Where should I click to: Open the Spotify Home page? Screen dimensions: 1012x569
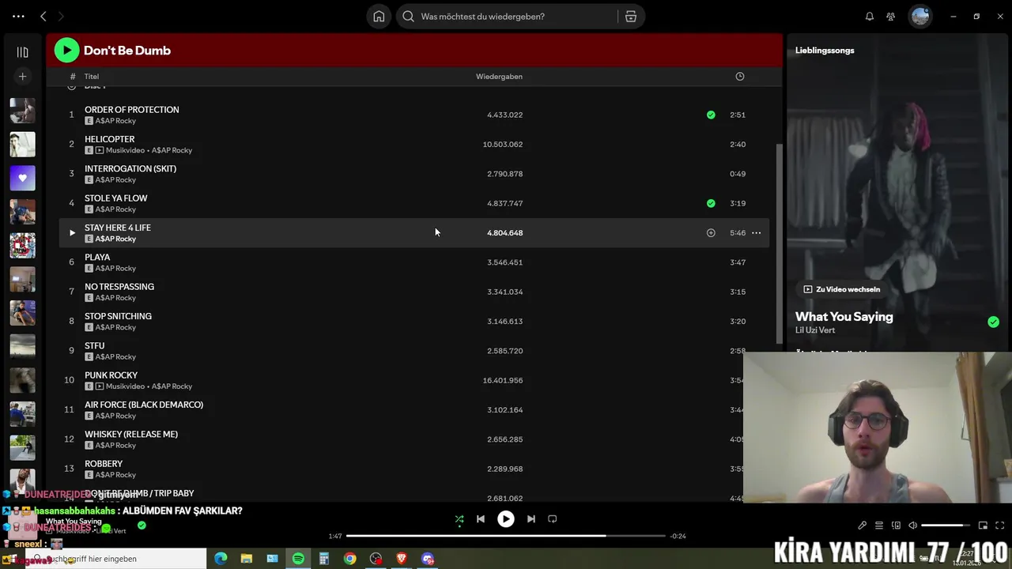tap(379, 17)
